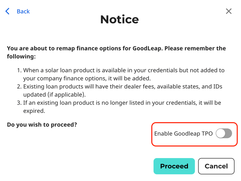Click the bold remap finance options sentence
Screen dimensions: 241x181
pyautogui.click(x=116, y=52)
